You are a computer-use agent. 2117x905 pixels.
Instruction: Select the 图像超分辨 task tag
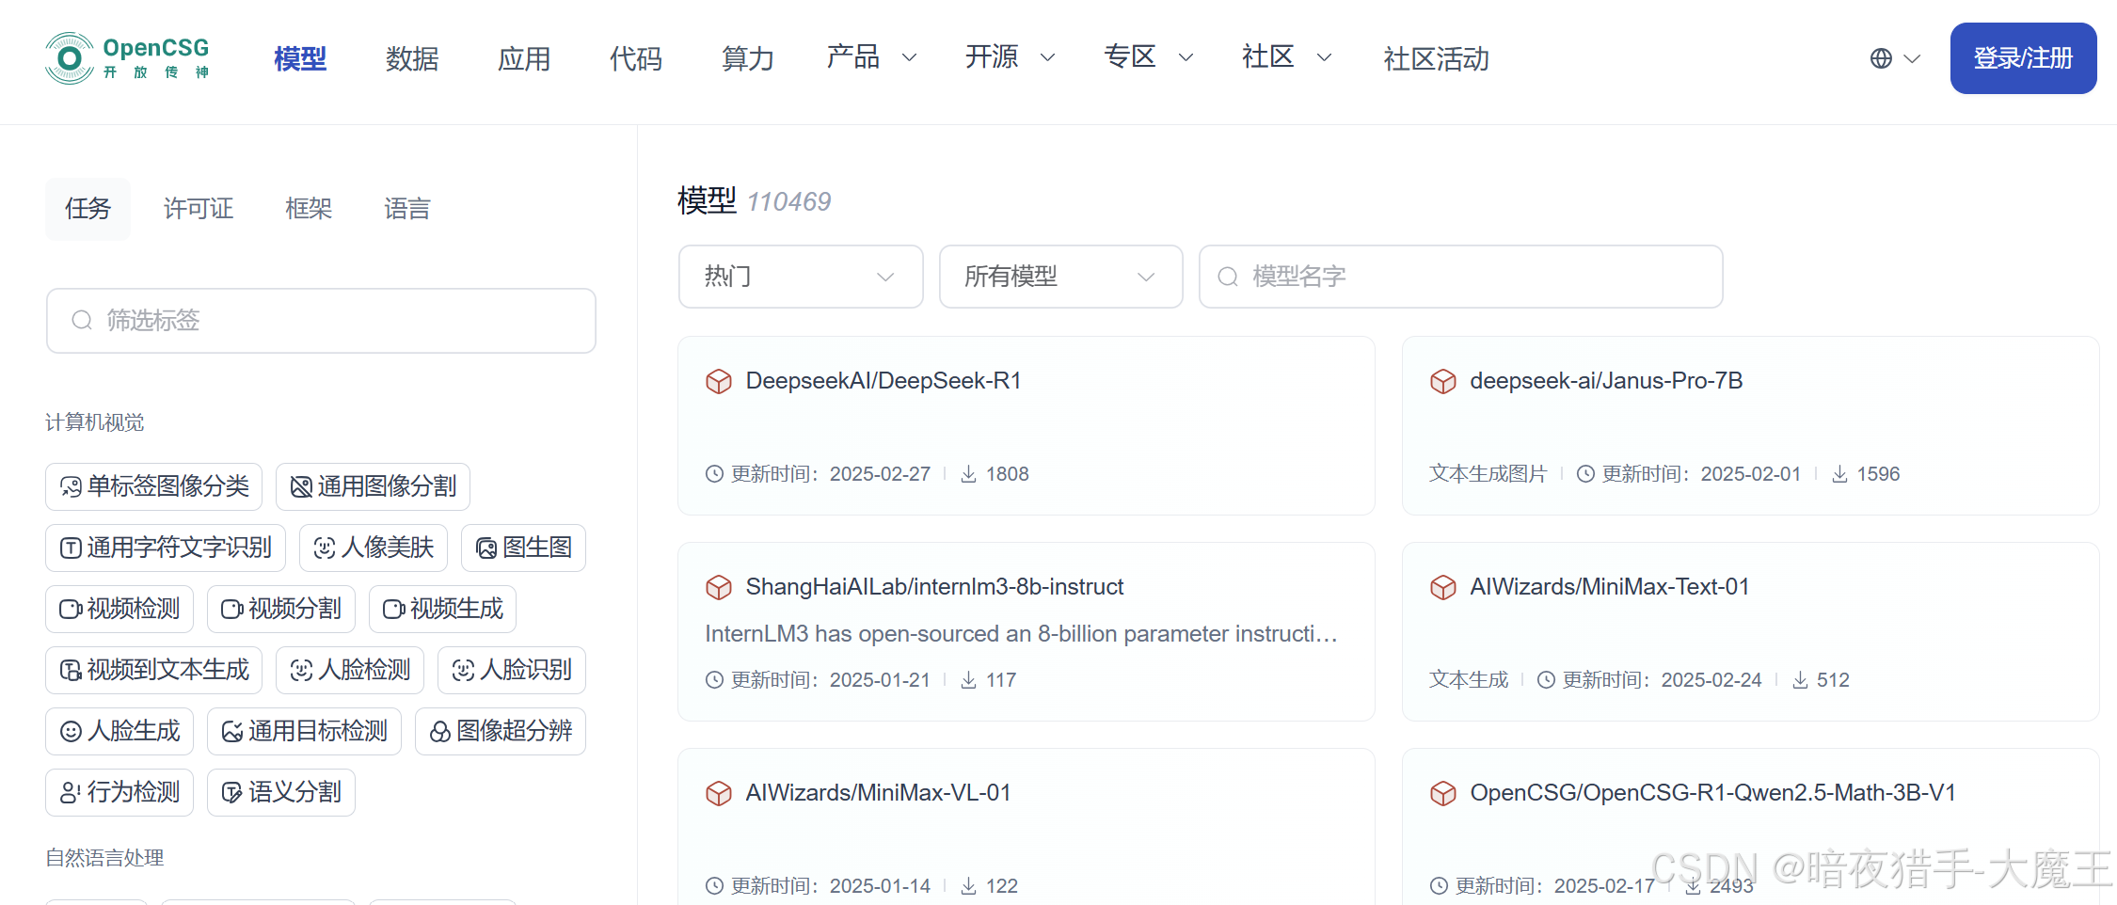(x=501, y=731)
